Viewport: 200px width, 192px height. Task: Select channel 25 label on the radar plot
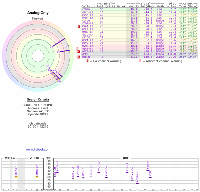[58, 52]
